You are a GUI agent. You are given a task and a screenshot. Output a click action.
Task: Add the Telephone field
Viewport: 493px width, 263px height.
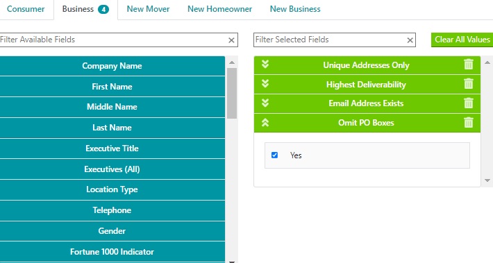[x=112, y=210]
